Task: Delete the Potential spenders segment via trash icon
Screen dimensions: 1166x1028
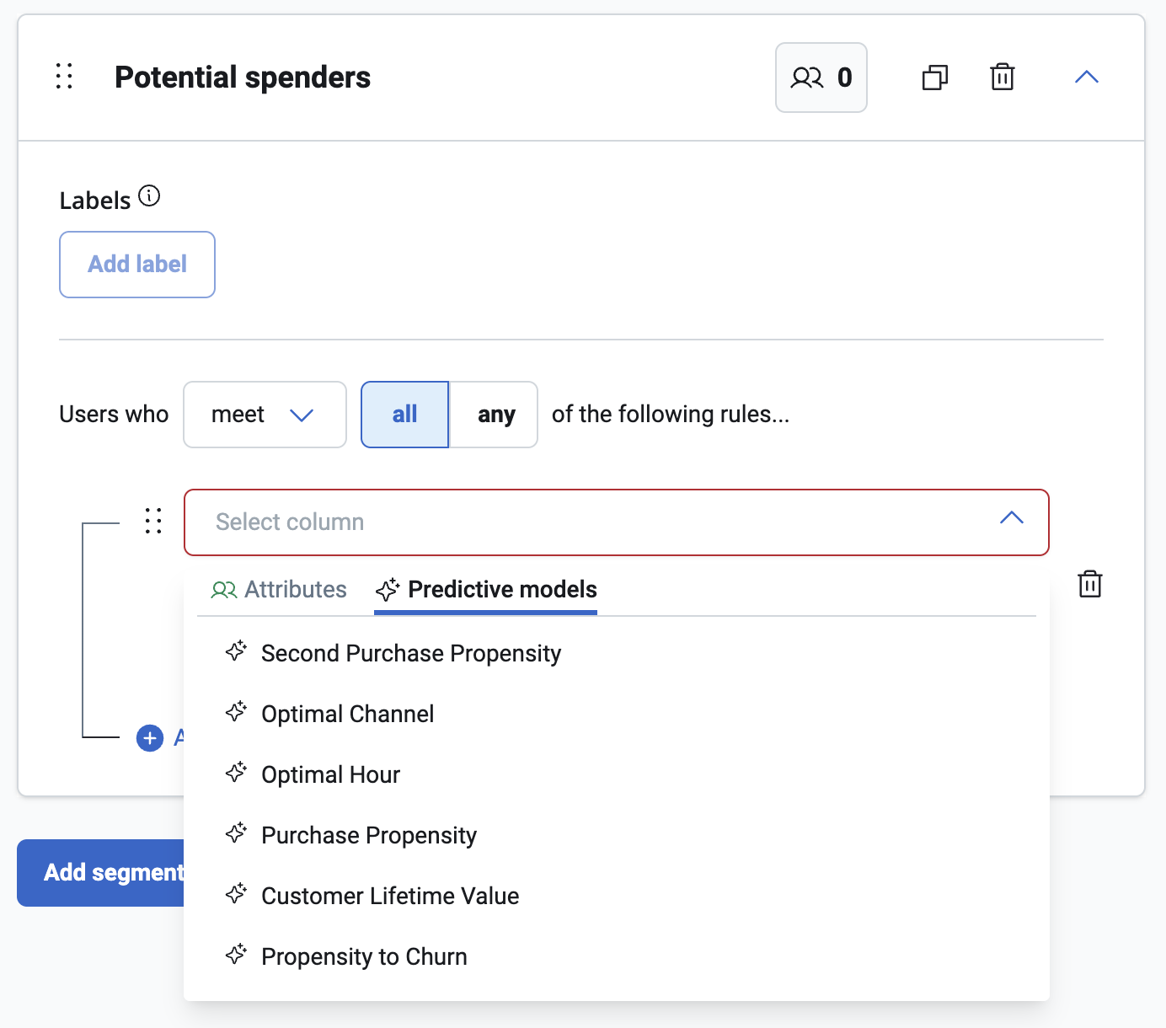Action: (1003, 77)
